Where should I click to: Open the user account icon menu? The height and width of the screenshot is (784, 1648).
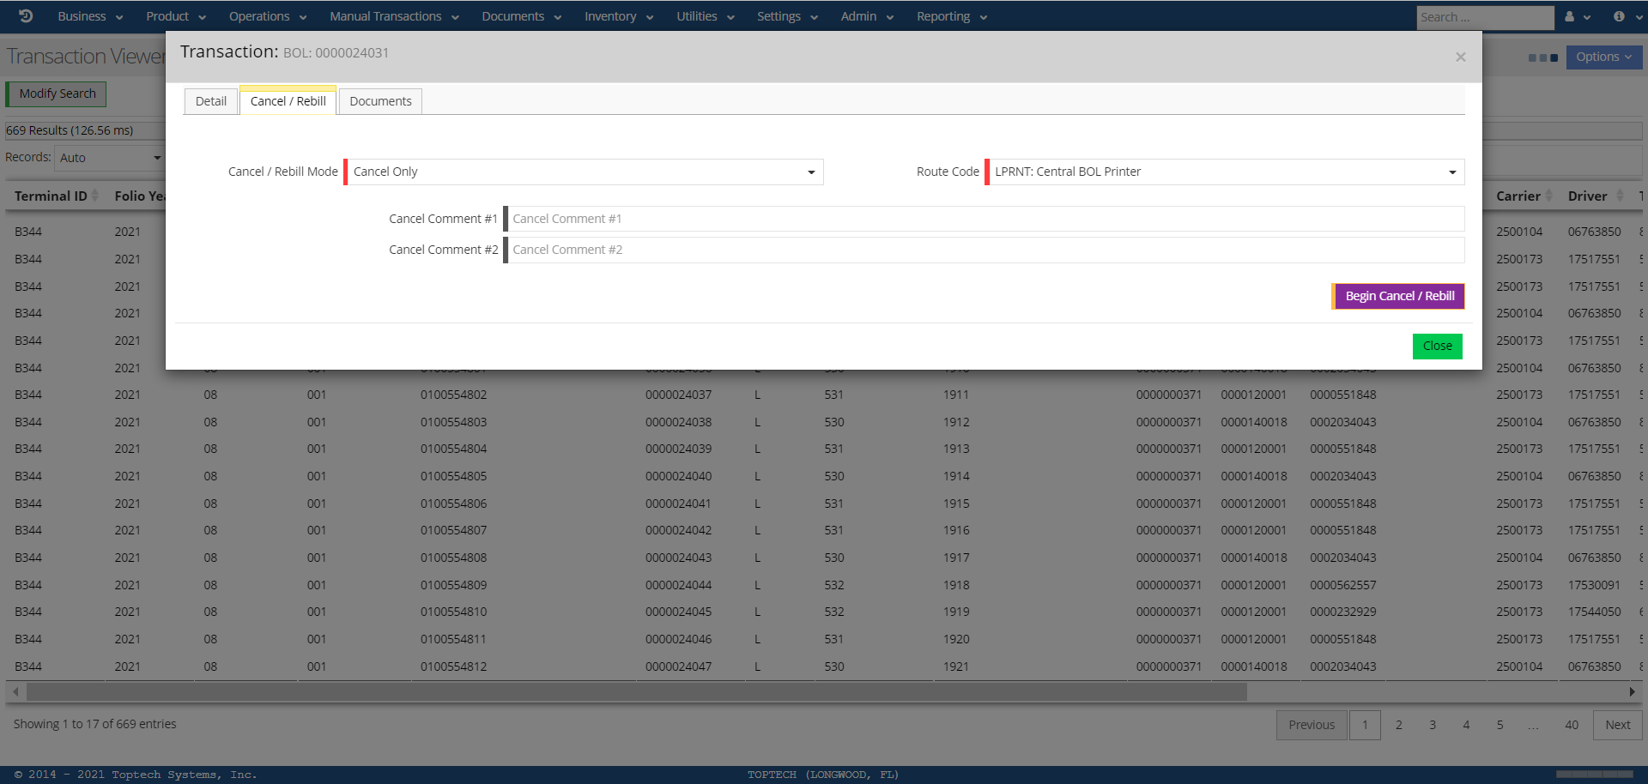[x=1576, y=16]
